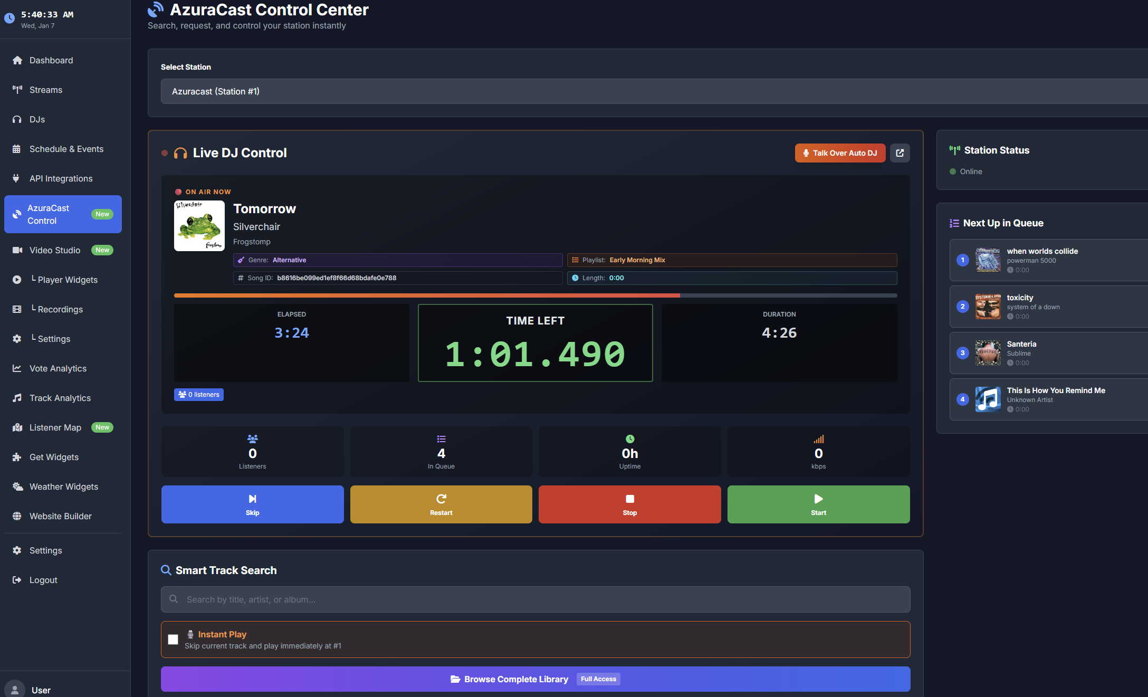Viewport: 1148px width, 697px height.
Task: Click the clock icon near 5:40:33 AM
Action: coord(9,18)
